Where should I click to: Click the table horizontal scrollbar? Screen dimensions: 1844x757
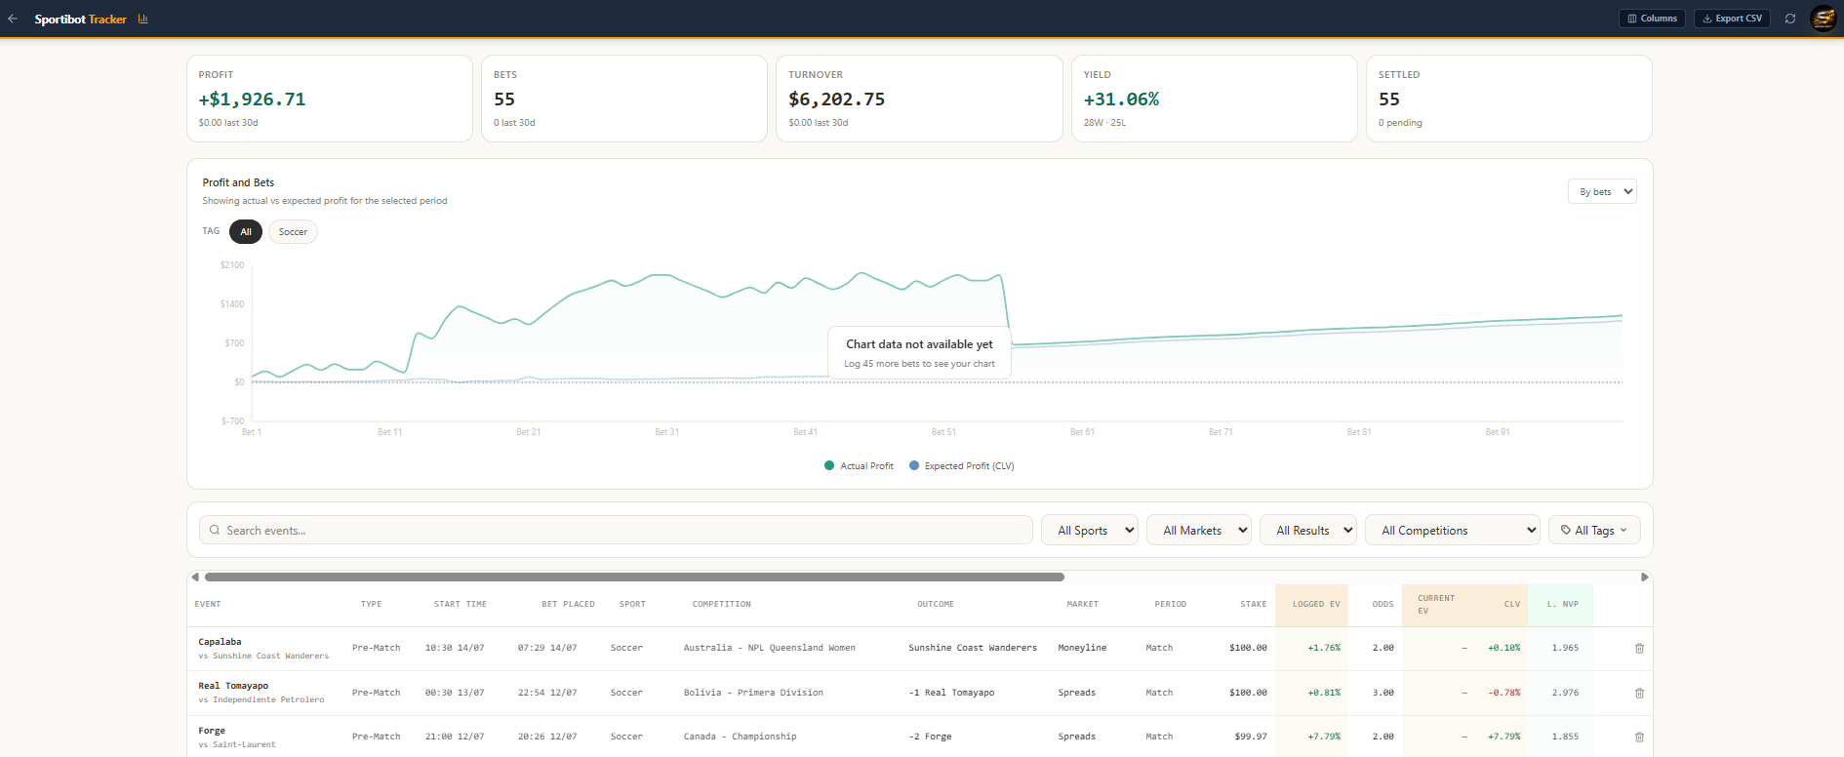click(634, 578)
